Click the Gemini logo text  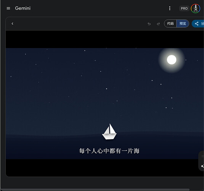tap(22, 8)
